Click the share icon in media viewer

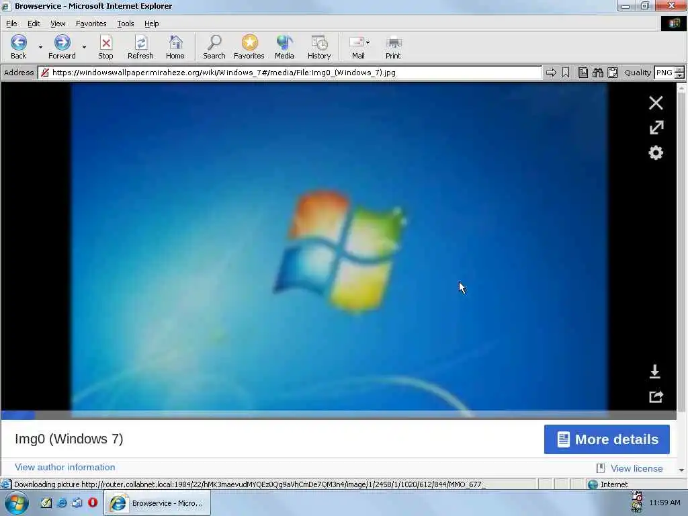(656, 396)
